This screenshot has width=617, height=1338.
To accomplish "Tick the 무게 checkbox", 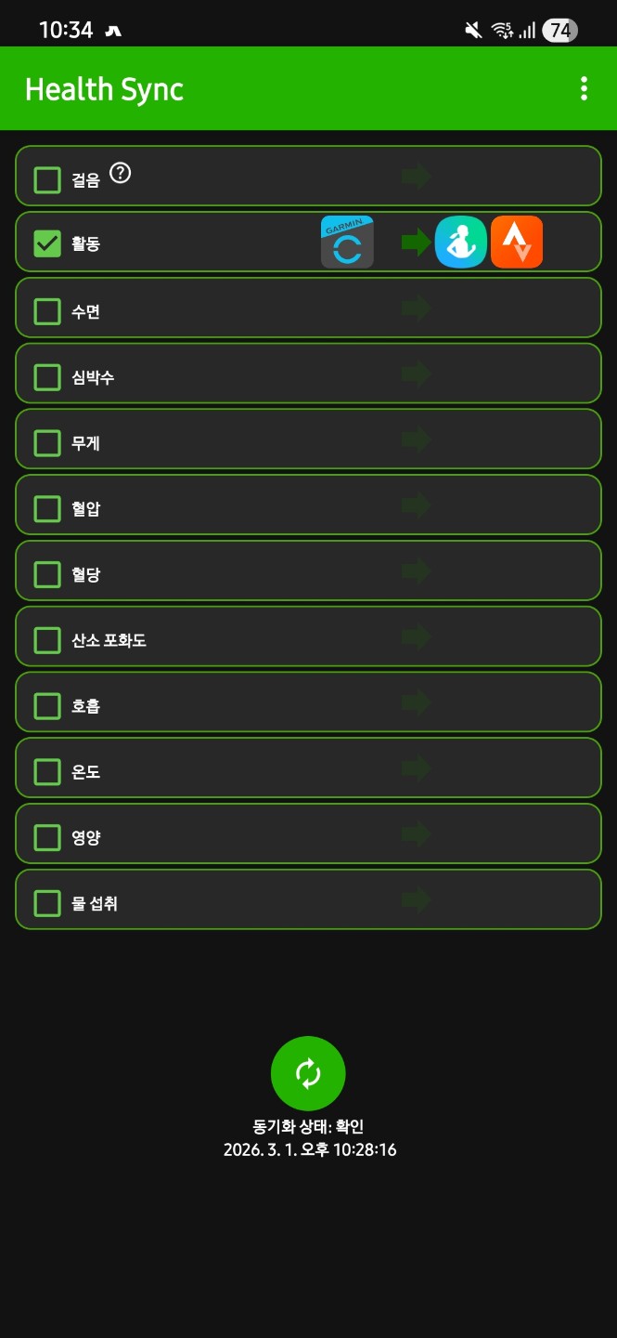I will coord(47,442).
